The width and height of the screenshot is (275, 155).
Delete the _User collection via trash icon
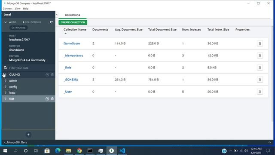click(260, 92)
